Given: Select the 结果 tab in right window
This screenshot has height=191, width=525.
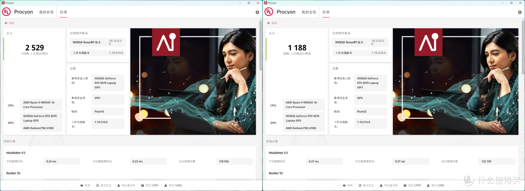Looking at the screenshot, I should [326, 12].
